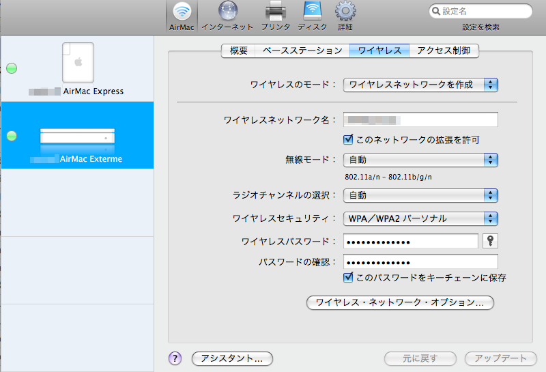Screen dimensions: 546x372
Task: Click the 802.11a/n - 802.11b/g/n text
Action: [388, 177]
